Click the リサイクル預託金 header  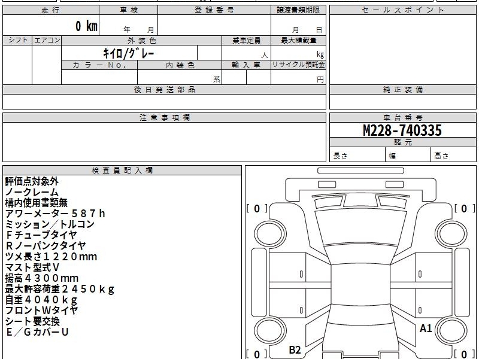(x=298, y=65)
